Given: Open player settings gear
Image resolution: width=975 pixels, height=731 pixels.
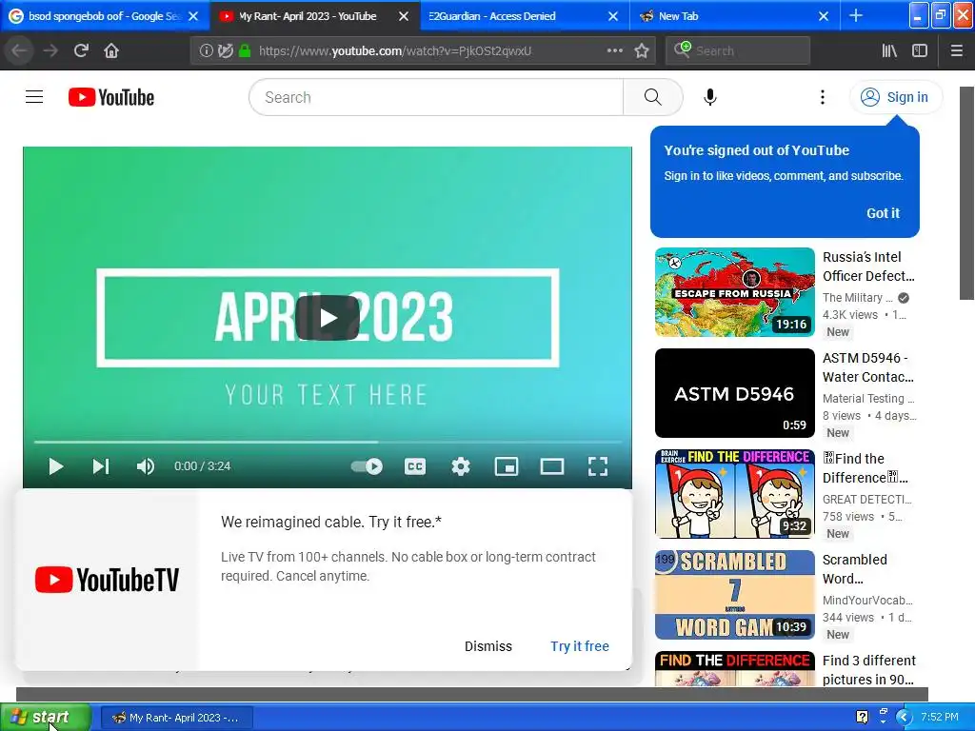Looking at the screenshot, I should [x=460, y=466].
